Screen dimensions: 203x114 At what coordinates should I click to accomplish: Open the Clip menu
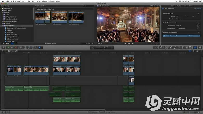point(39,1)
